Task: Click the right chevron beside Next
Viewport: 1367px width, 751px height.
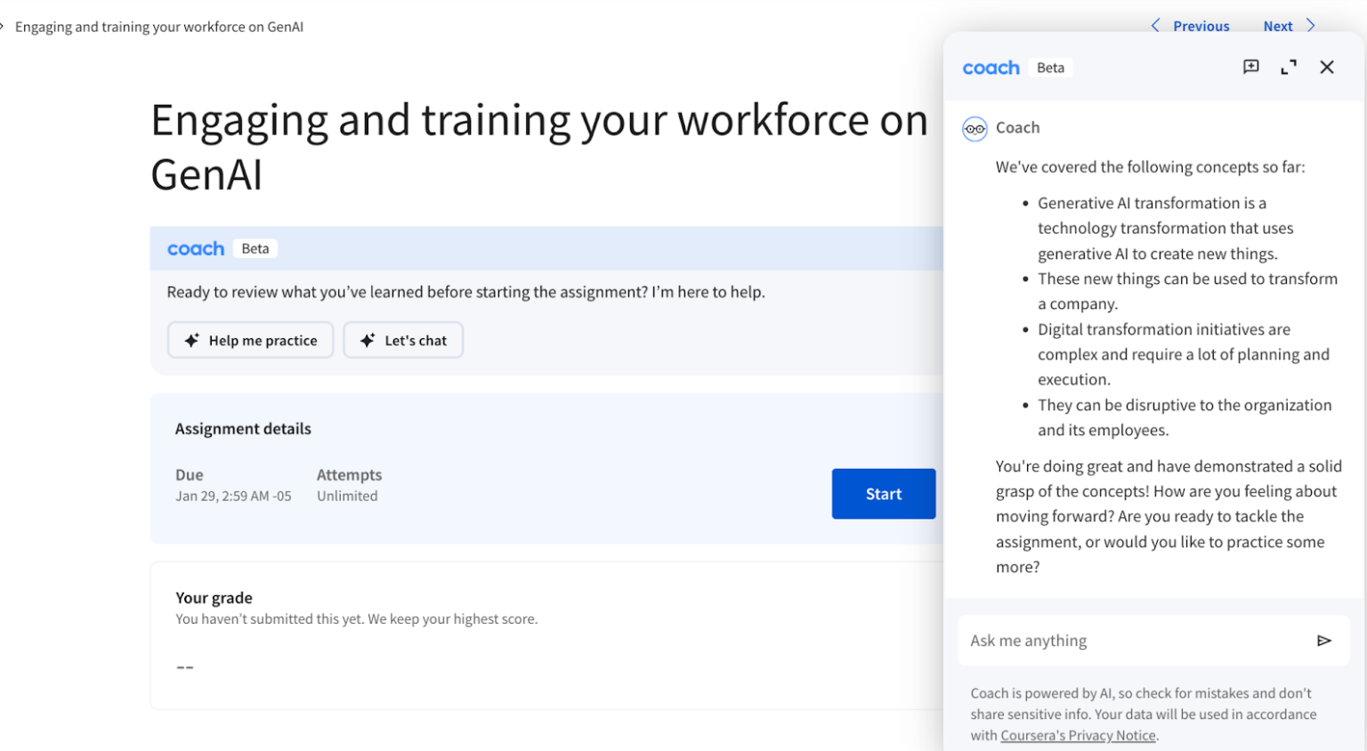Action: coord(1310,26)
